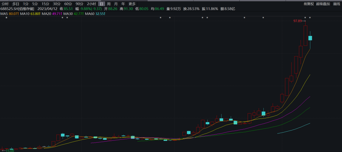Switch to the 分时 intraday view
Viewport: 342px width, 152px height.
click(x=5, y=4)
